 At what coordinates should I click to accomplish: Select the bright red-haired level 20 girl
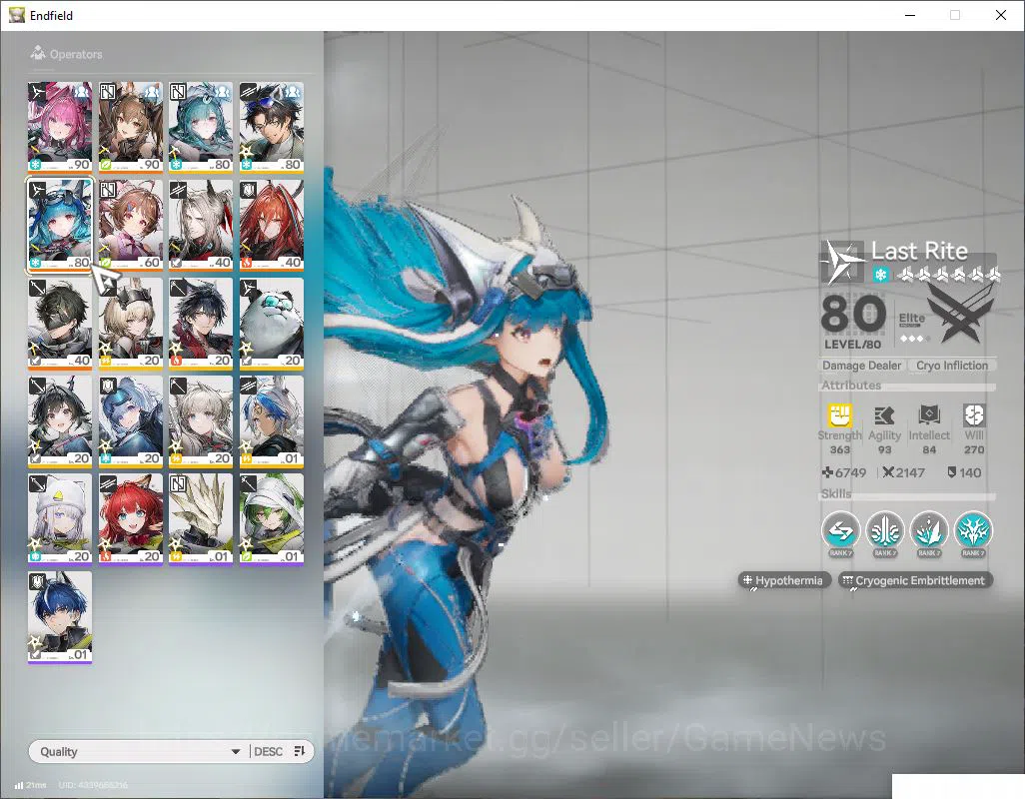pyautogui.click(x=131, y=519)
